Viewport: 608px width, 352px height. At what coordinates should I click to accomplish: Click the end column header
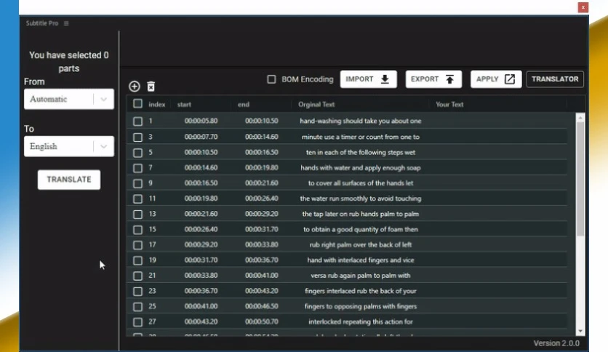pyautogui.click(x=244, y=104)
